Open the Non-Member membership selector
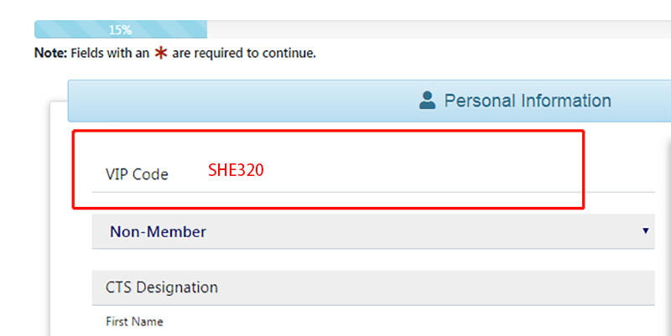 (372, 231)
